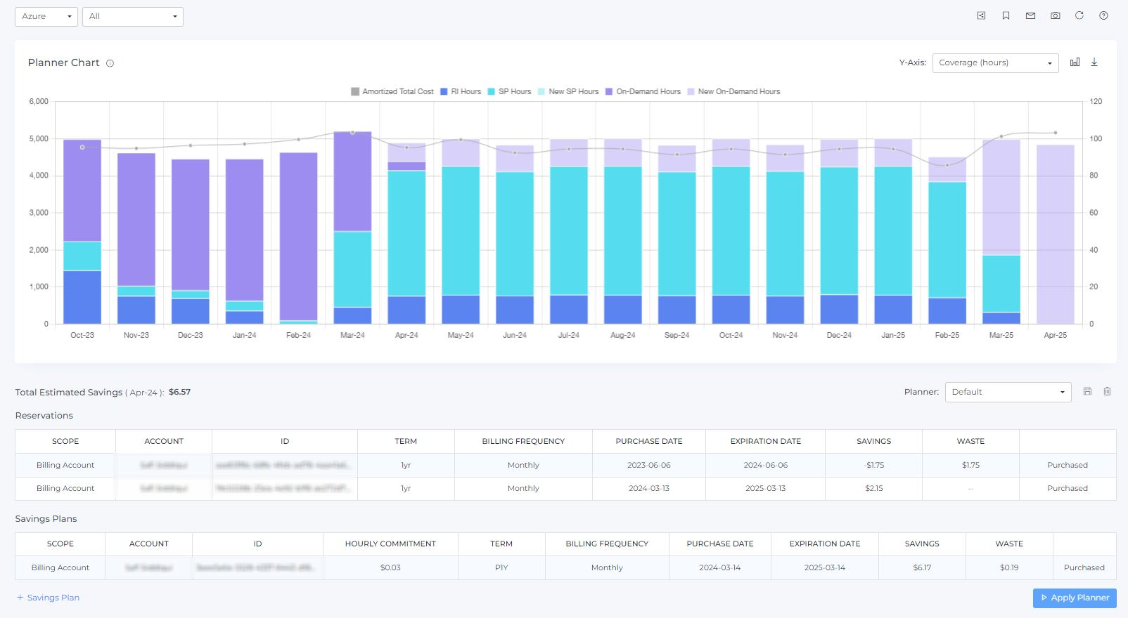Switch chart type with bar chart icon
This screenshot has width=1128, height=618.
(1075, 63)
